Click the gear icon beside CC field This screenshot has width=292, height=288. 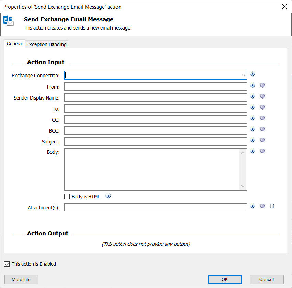pos(262,118)
